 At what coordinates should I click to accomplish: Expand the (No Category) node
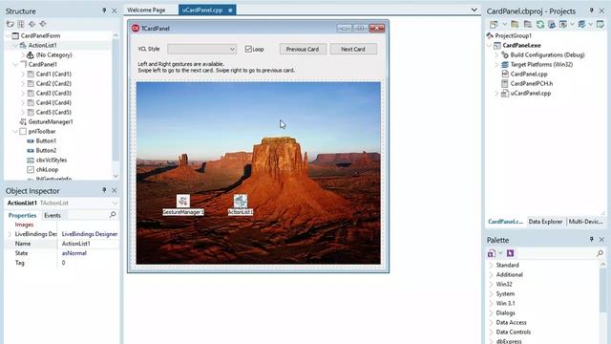click(x=23, y=55)
